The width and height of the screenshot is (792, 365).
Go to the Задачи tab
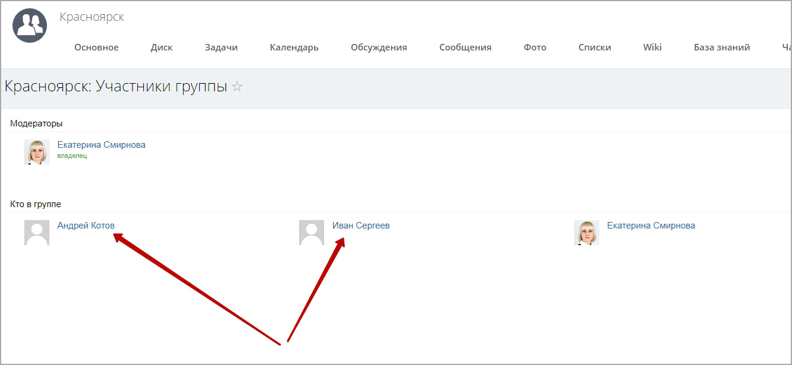(221, 47)
